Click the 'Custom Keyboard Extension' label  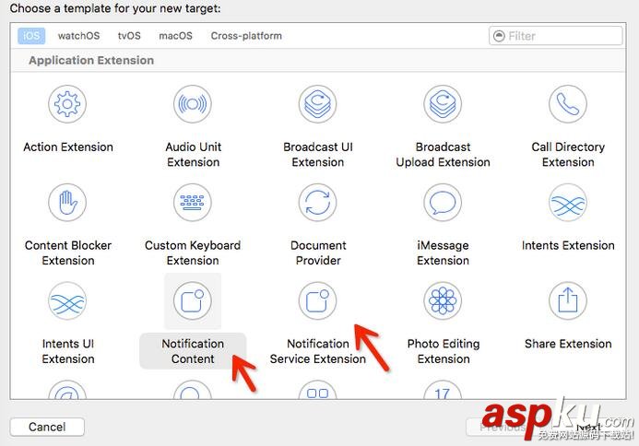point(193,252)
